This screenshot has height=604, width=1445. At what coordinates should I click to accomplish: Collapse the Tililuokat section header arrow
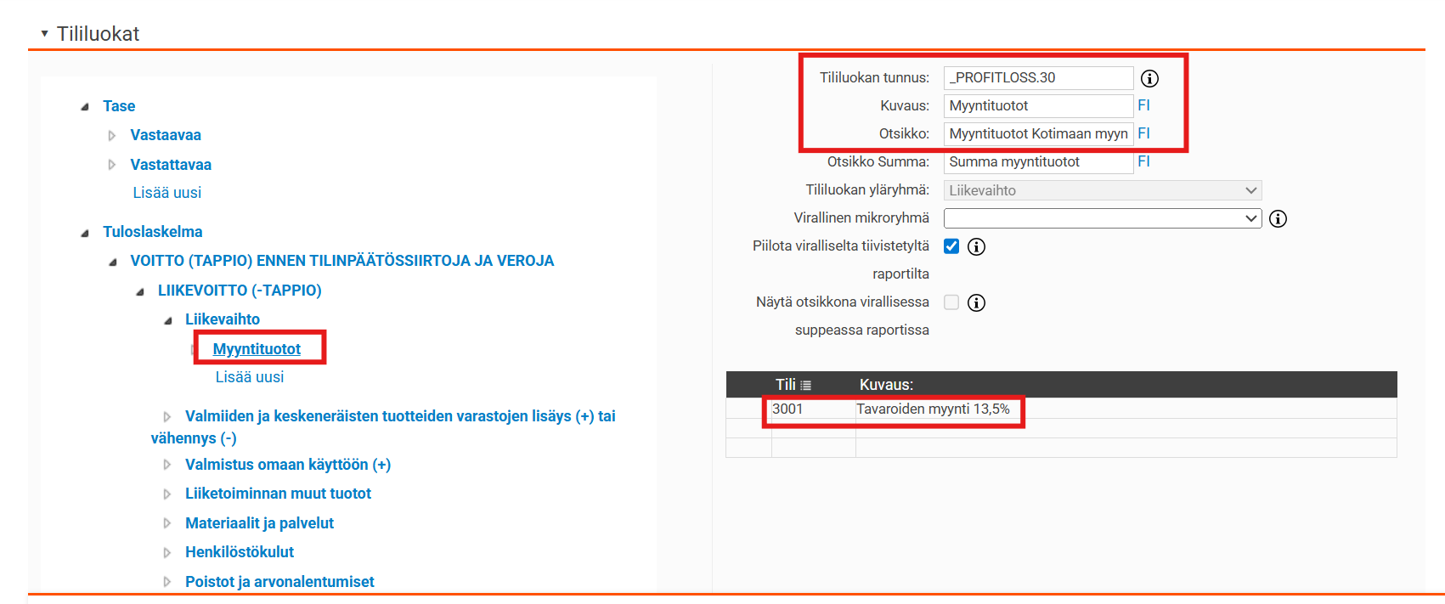(44, 34)
